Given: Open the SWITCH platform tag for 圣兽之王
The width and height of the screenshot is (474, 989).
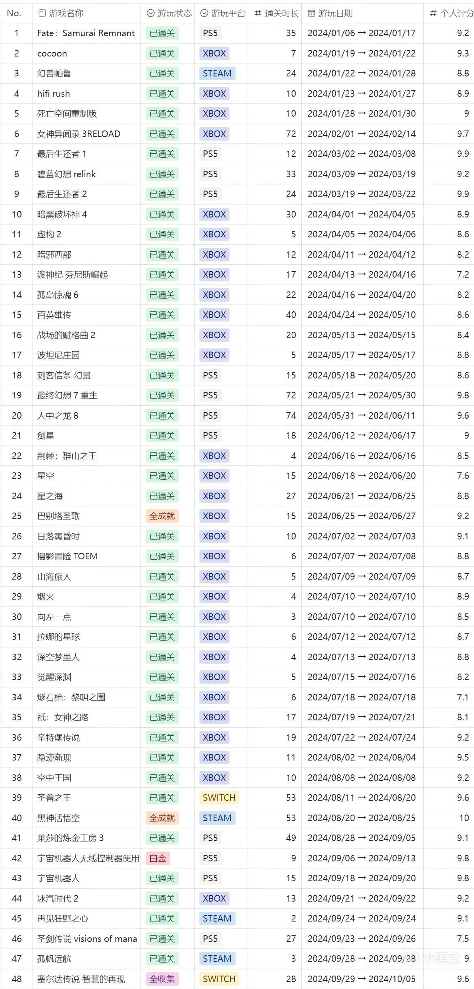Looking at the screenshot, I should 219,798.
